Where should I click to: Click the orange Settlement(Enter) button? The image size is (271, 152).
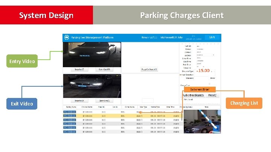[200, 89]
